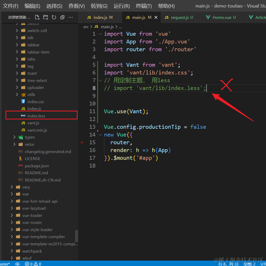Refresh the explorer tree
This screenshot has width=266, height=266.
coord(54,17)
